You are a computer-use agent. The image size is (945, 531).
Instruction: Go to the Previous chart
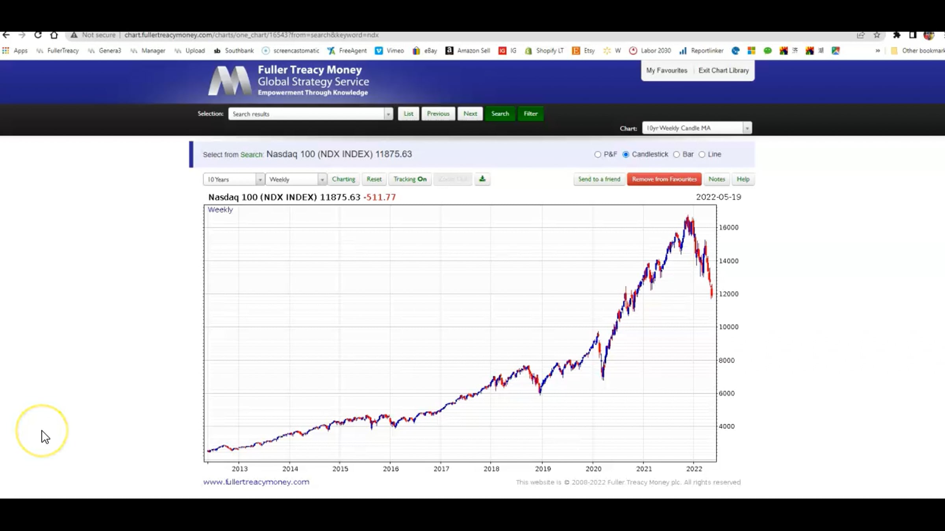[438, 114]
